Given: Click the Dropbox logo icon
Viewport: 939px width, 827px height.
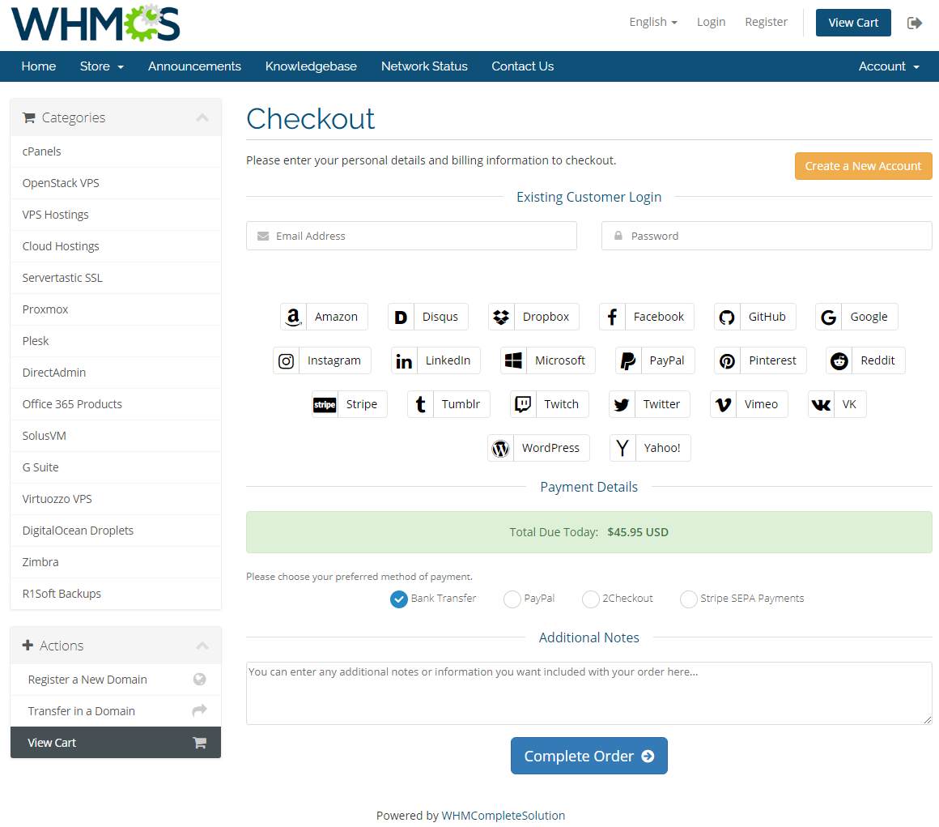Looking at the screenshot, I should pyautogui.click(x=501, y=317).
